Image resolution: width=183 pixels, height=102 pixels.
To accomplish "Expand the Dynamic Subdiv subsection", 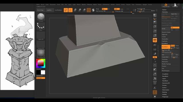I will pos(166,32).
